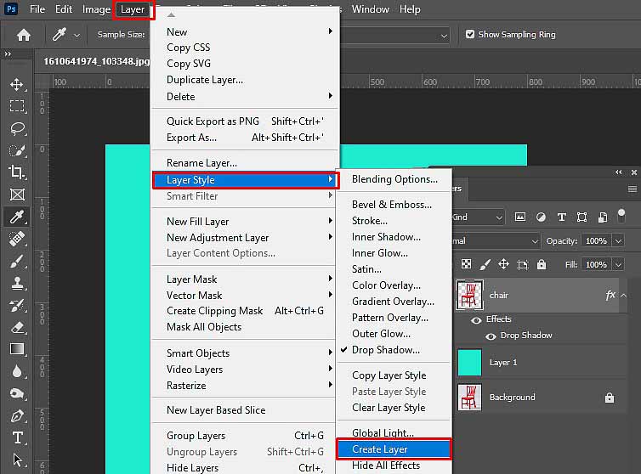
Task: Select the Clone Stamp tool
Action: (17, 283)
